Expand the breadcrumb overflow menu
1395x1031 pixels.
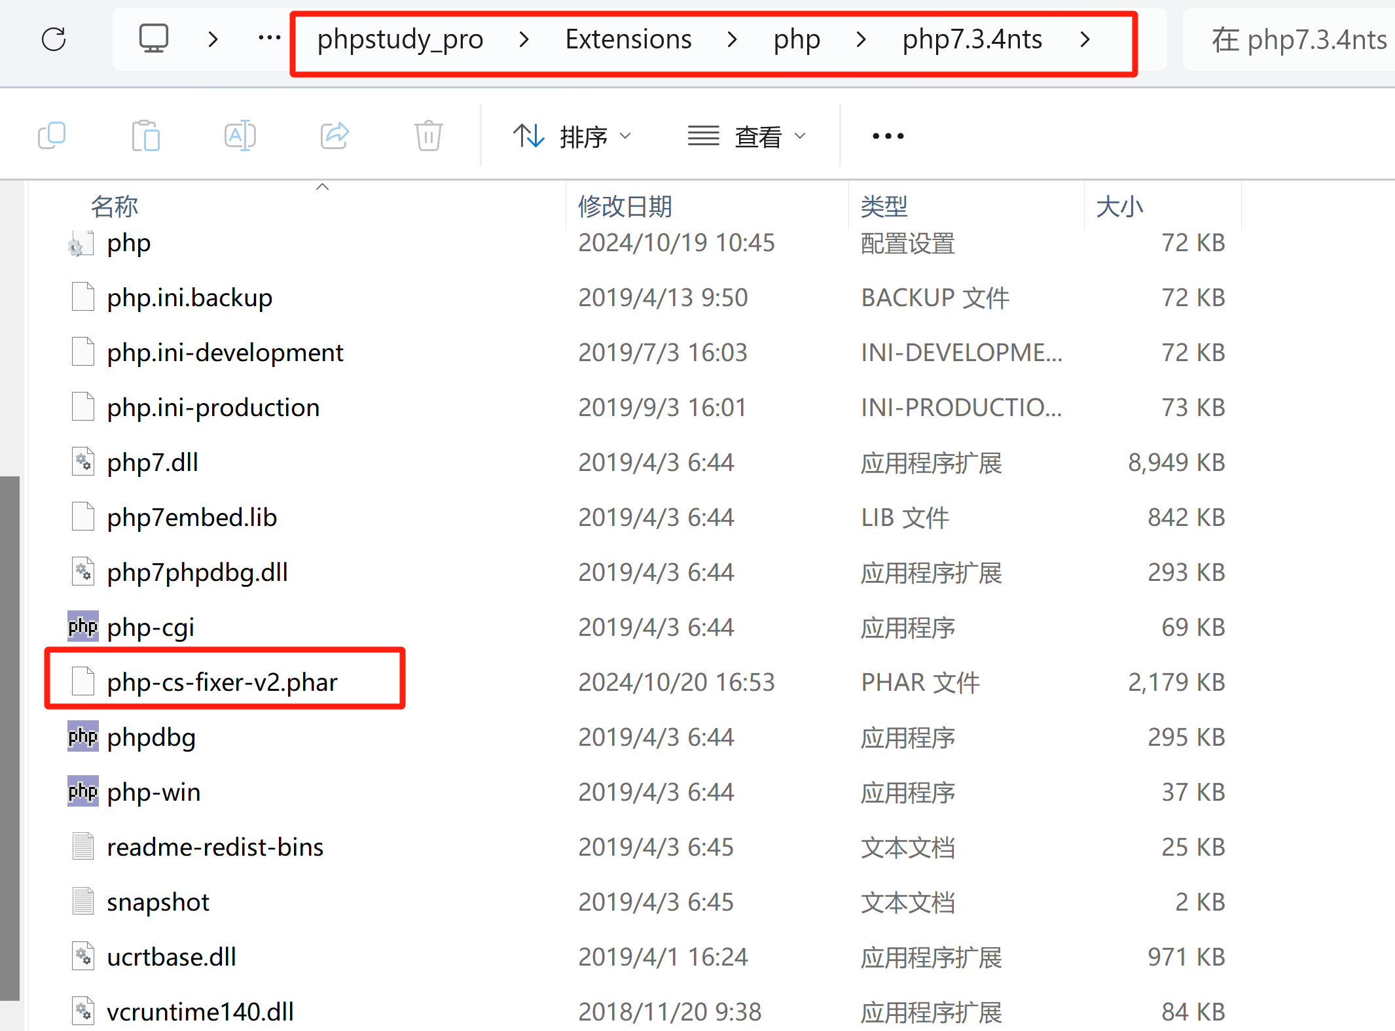click(268, 39)
